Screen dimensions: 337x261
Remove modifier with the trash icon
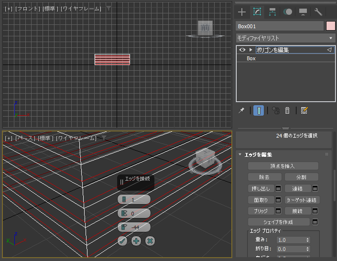tap(287, 110)
